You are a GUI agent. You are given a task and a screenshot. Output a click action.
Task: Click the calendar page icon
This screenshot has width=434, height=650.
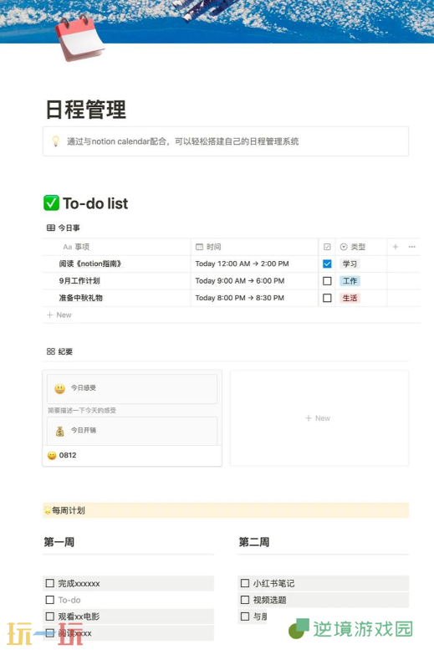[80, 38]
